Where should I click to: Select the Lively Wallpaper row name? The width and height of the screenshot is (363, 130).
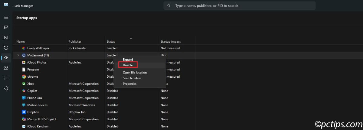(38, 48)
